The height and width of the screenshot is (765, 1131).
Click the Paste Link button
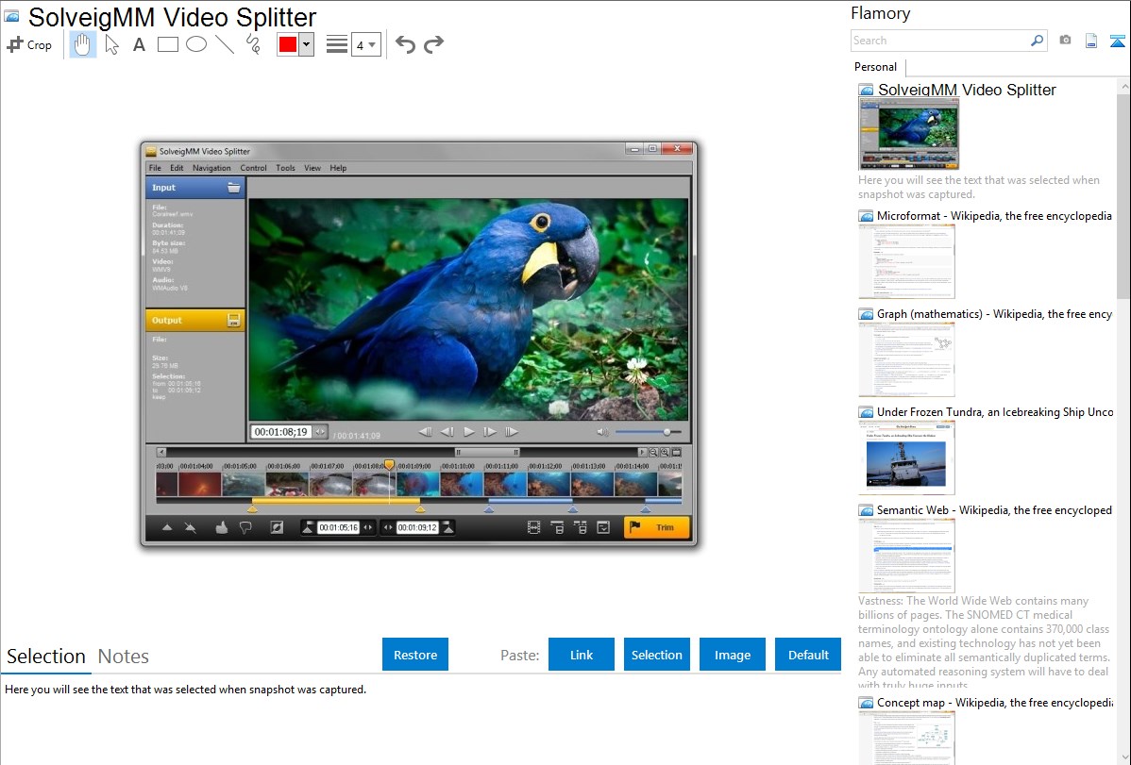point(582,655)
